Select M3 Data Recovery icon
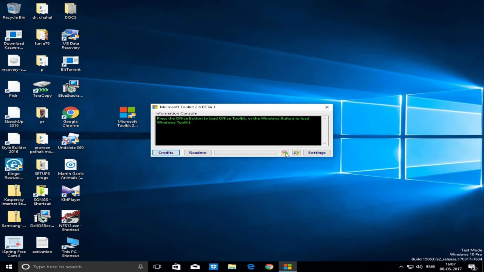 point(70,39)
